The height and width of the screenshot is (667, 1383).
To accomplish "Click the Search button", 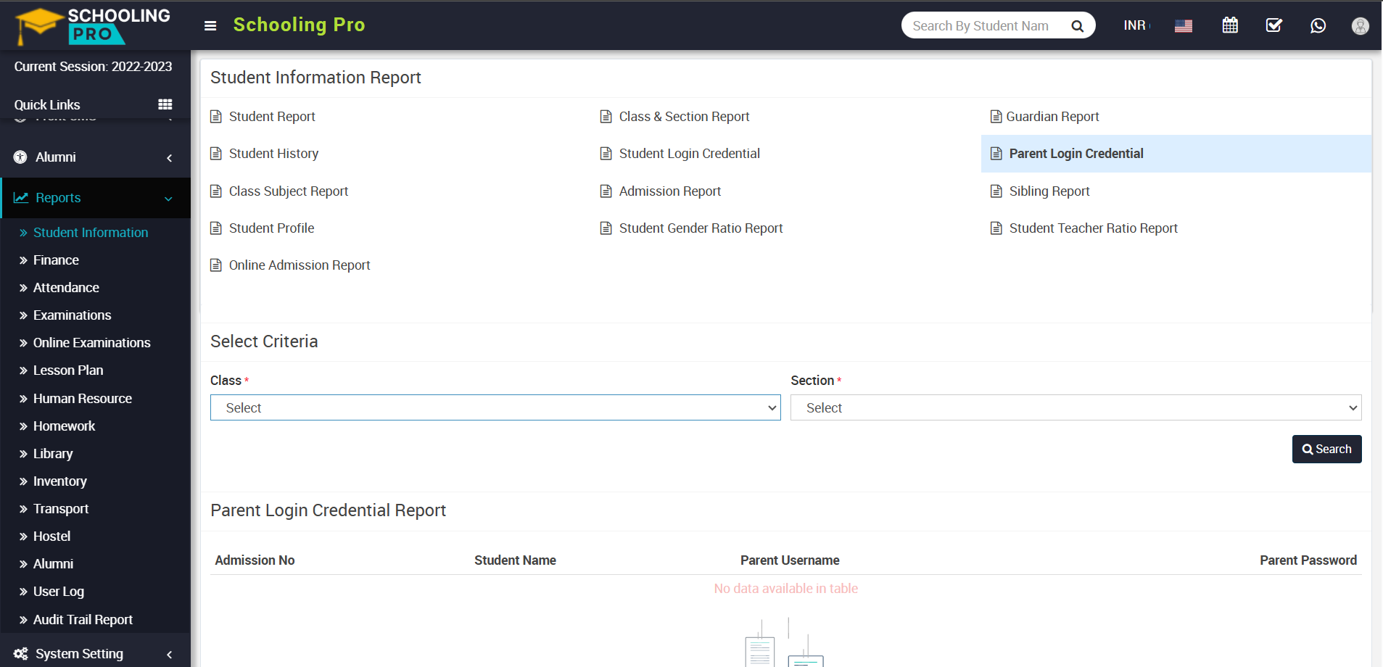I will click(1326, 449).
